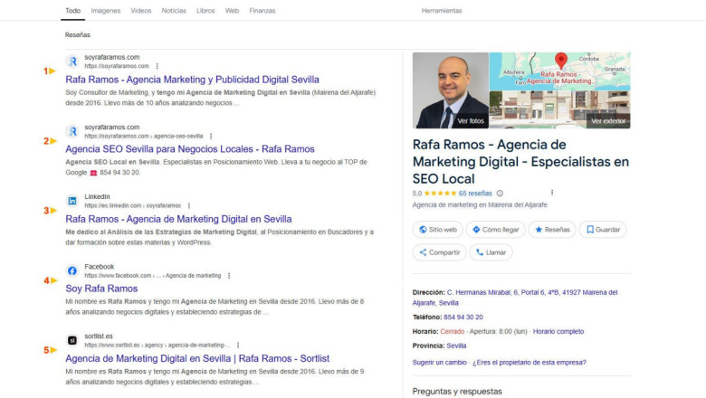Viewport: 706px width, 398px height.
Task: Open the C. Hermanas Mirabal address link
Action: tap(515, 298)
